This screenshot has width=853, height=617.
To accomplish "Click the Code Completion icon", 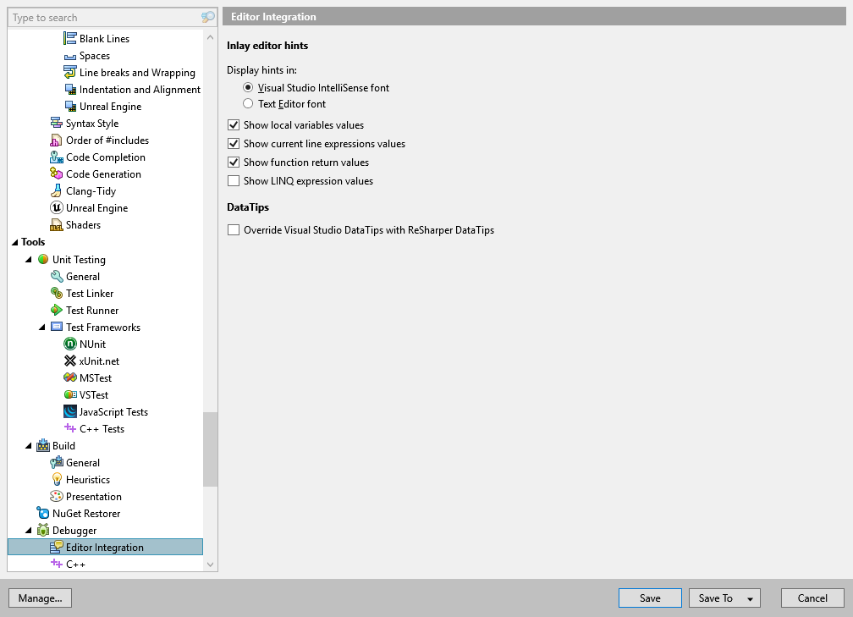I will click(x=55, y=157).
